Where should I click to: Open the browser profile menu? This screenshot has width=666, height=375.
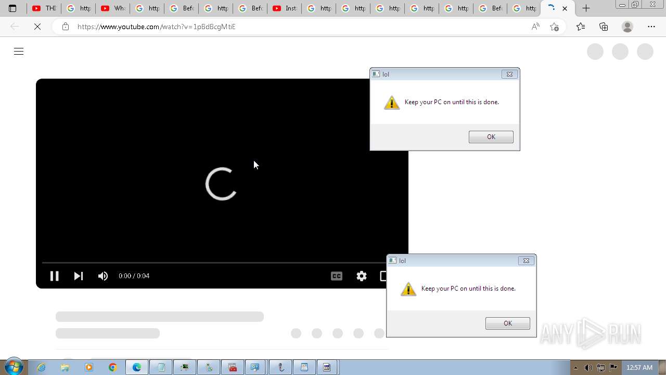[627, 27]
